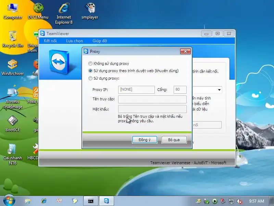
Task: Launch Acronis TrueImage from the desktop
Action: coord(13,98)
